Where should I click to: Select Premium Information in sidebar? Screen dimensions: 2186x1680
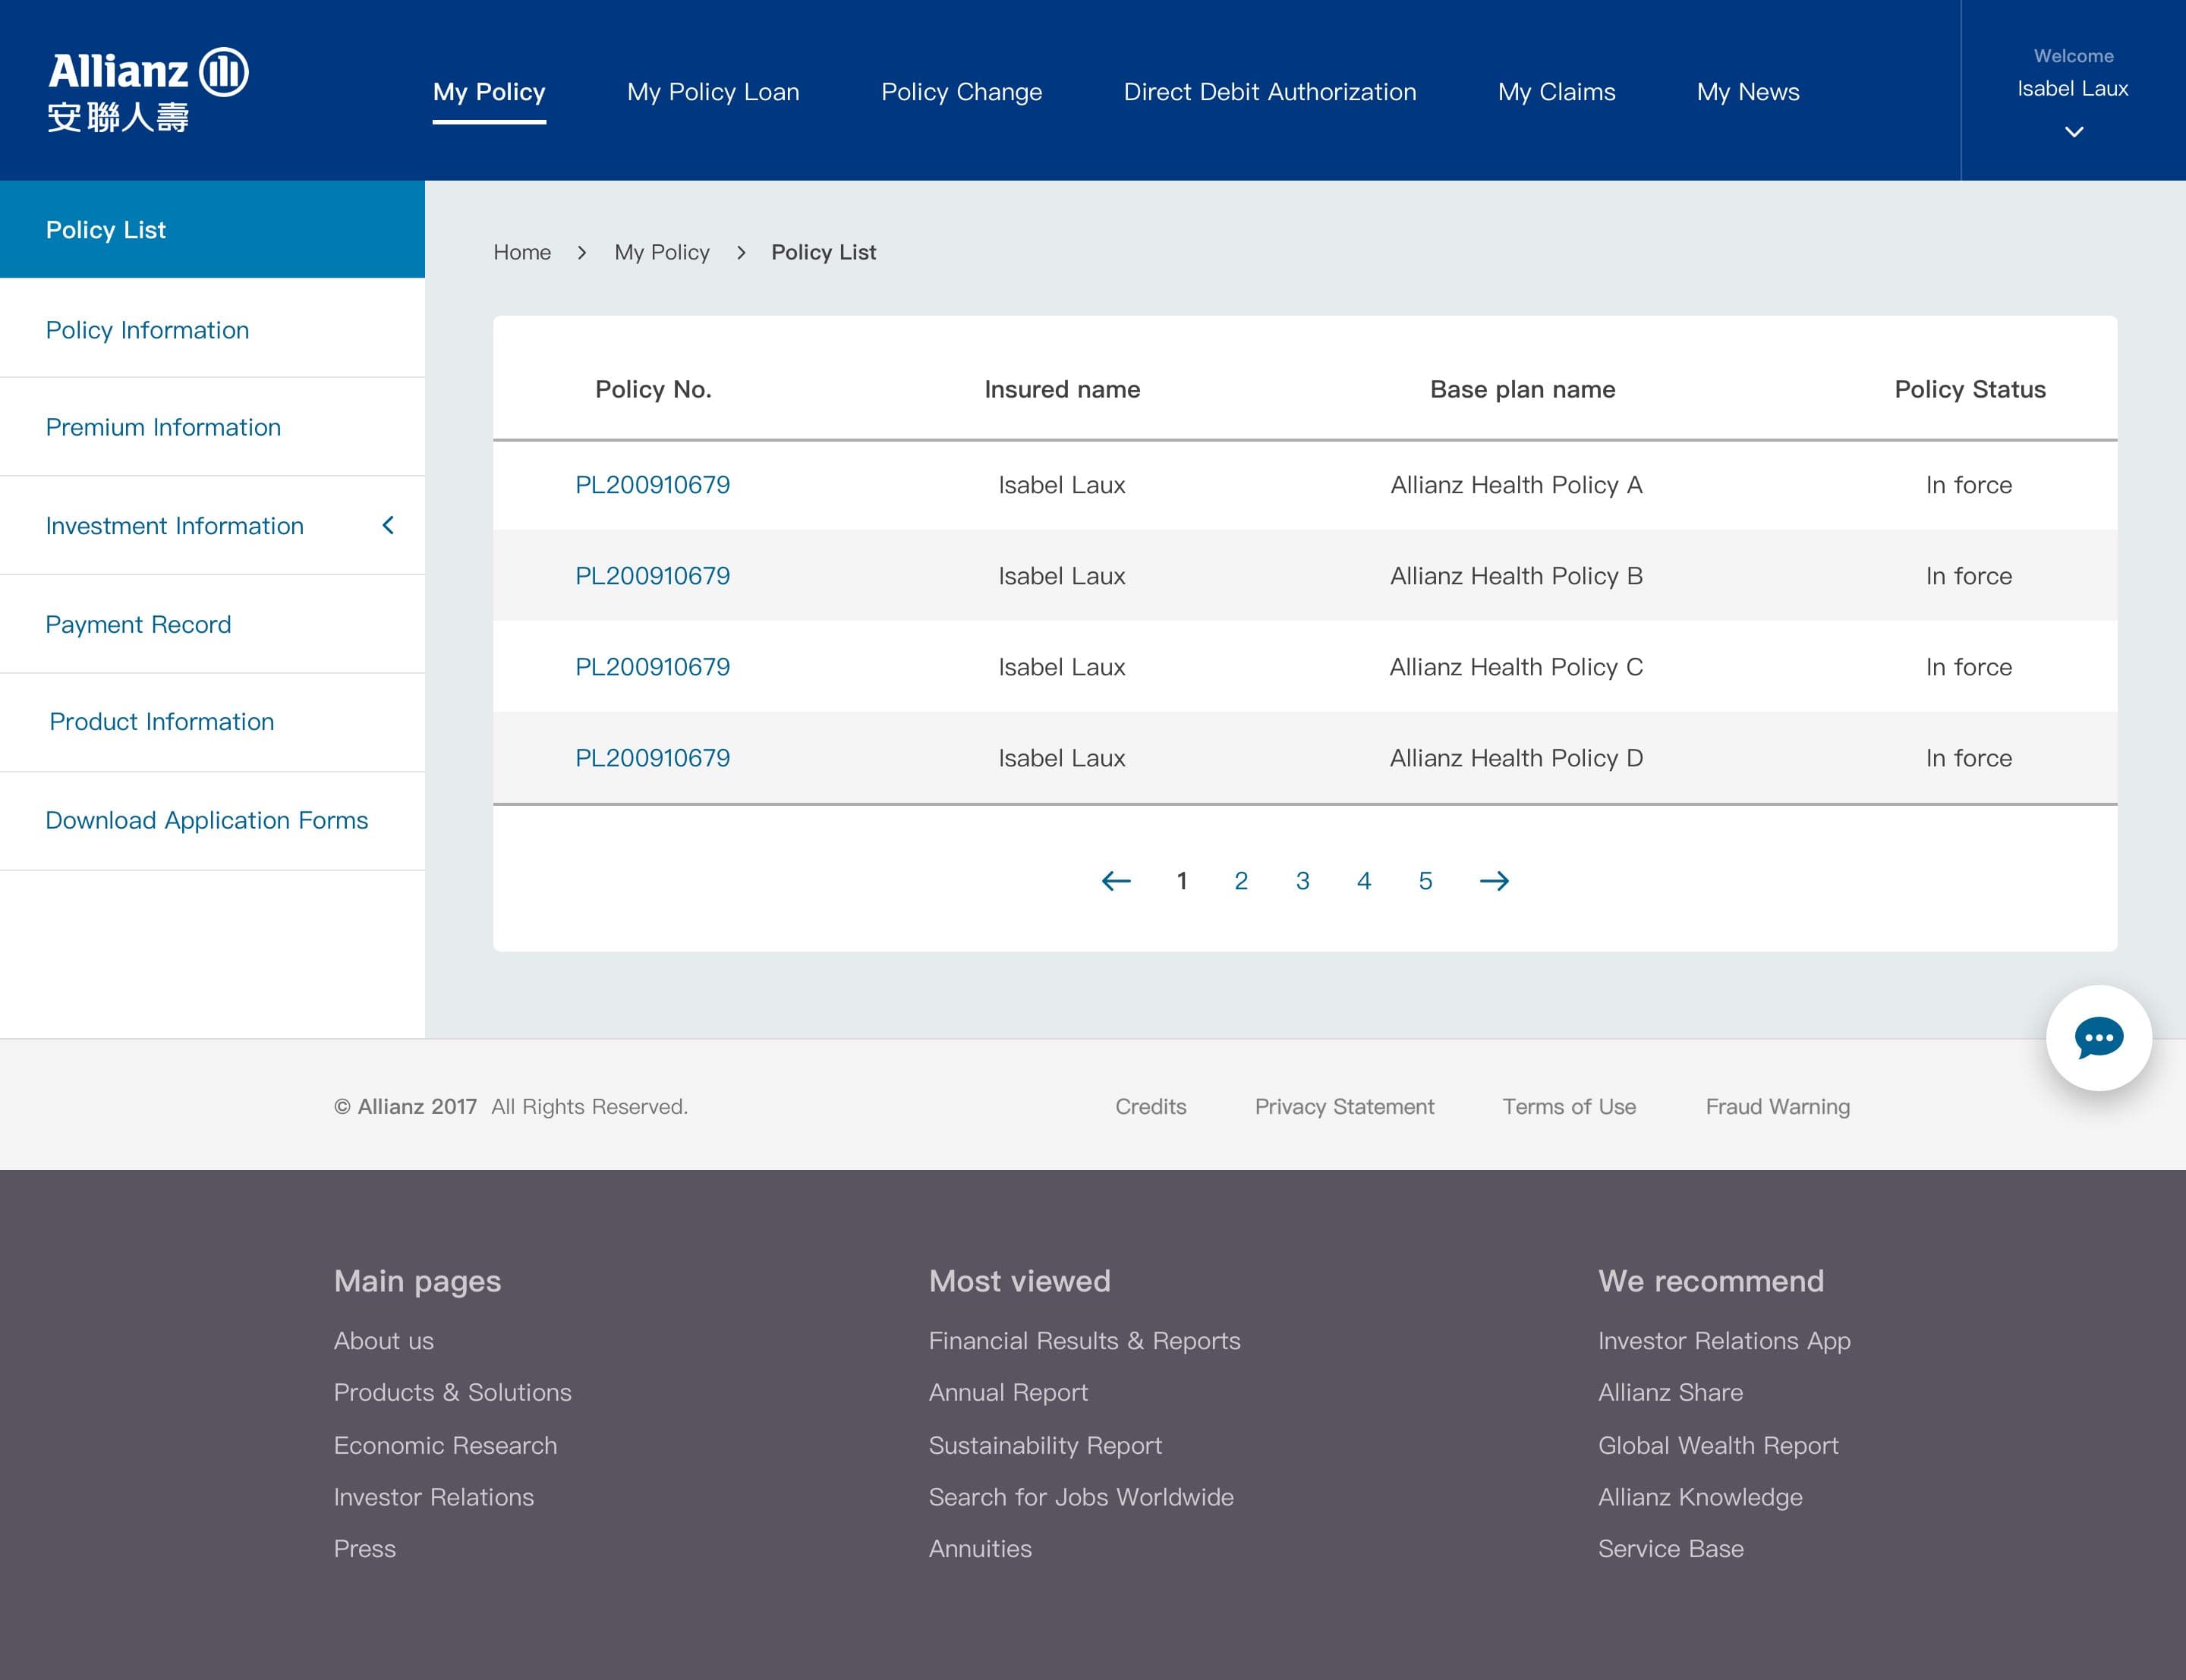click(x=163, y=427)
